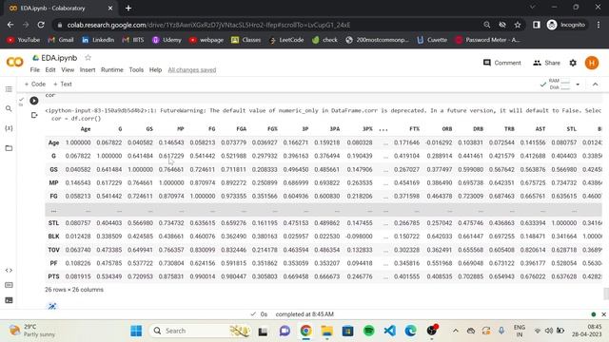Open the Files folder panel
609x342 pixels.
point(9,148)
